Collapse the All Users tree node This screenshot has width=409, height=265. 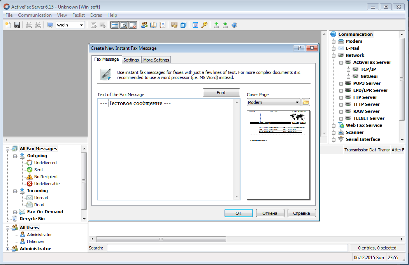click(x=7, y=228)
